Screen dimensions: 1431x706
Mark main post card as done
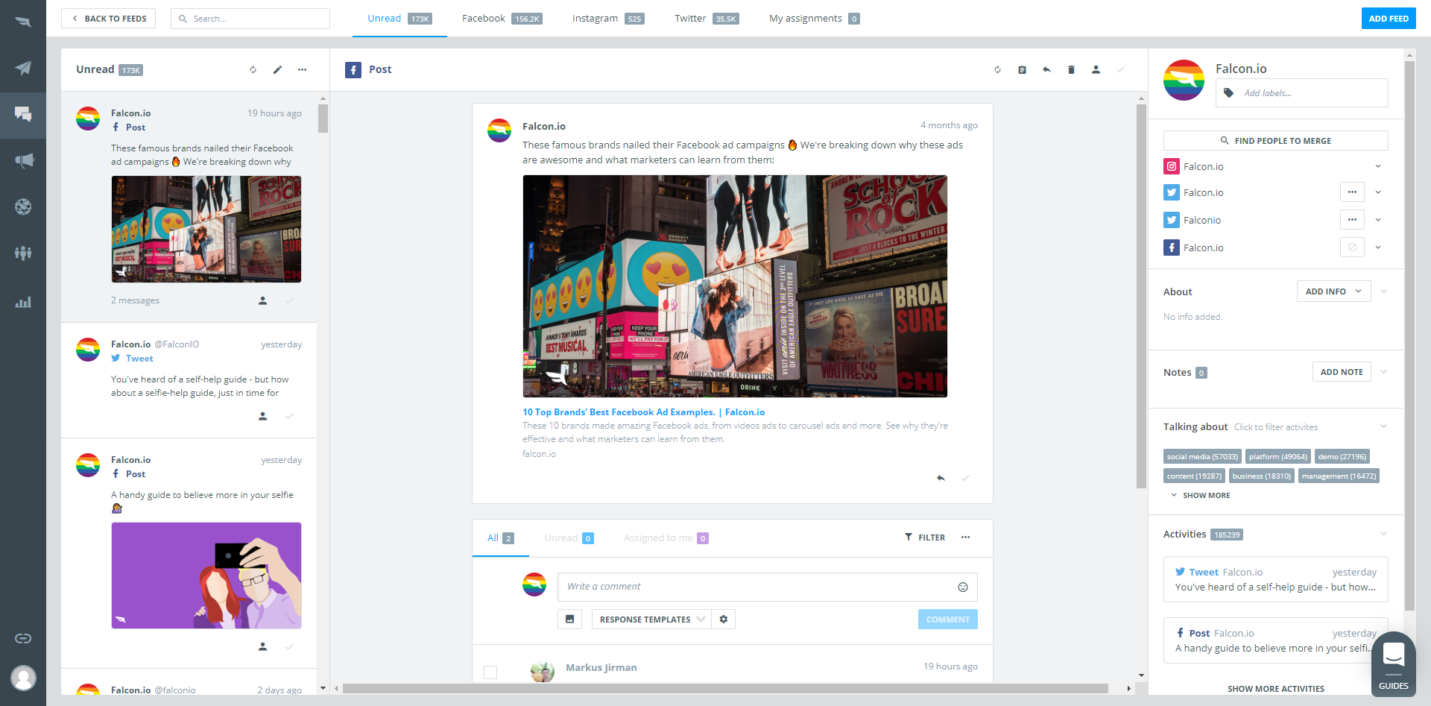tap(965, 478)
